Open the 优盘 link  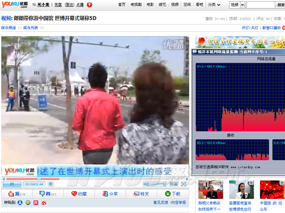tap(58, 5)
